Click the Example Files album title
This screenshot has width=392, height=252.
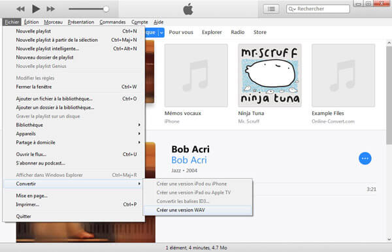pos(328,114)
